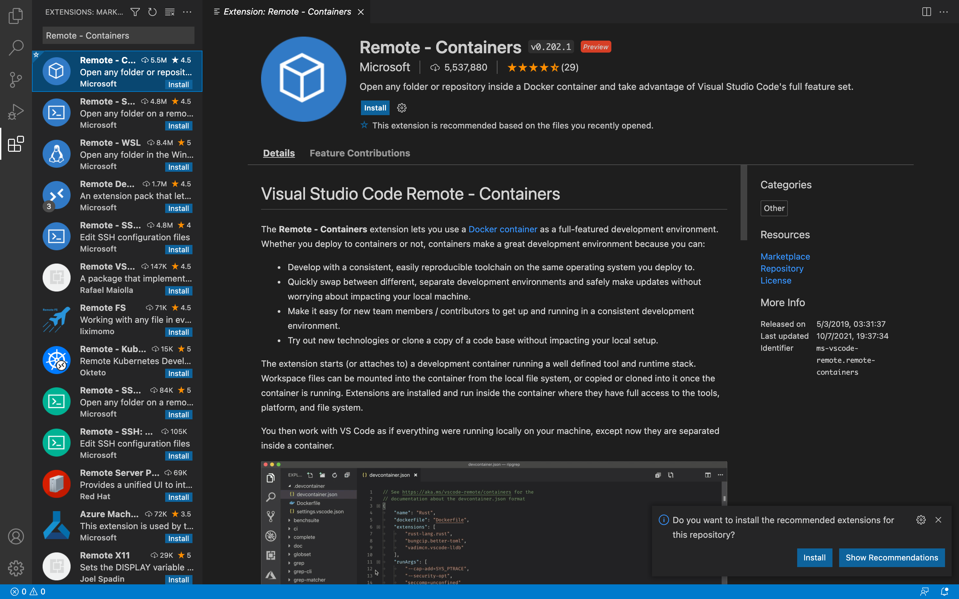Open the Explorer view in activity bar
Screen dimensions: 959x599
(16, 16)
